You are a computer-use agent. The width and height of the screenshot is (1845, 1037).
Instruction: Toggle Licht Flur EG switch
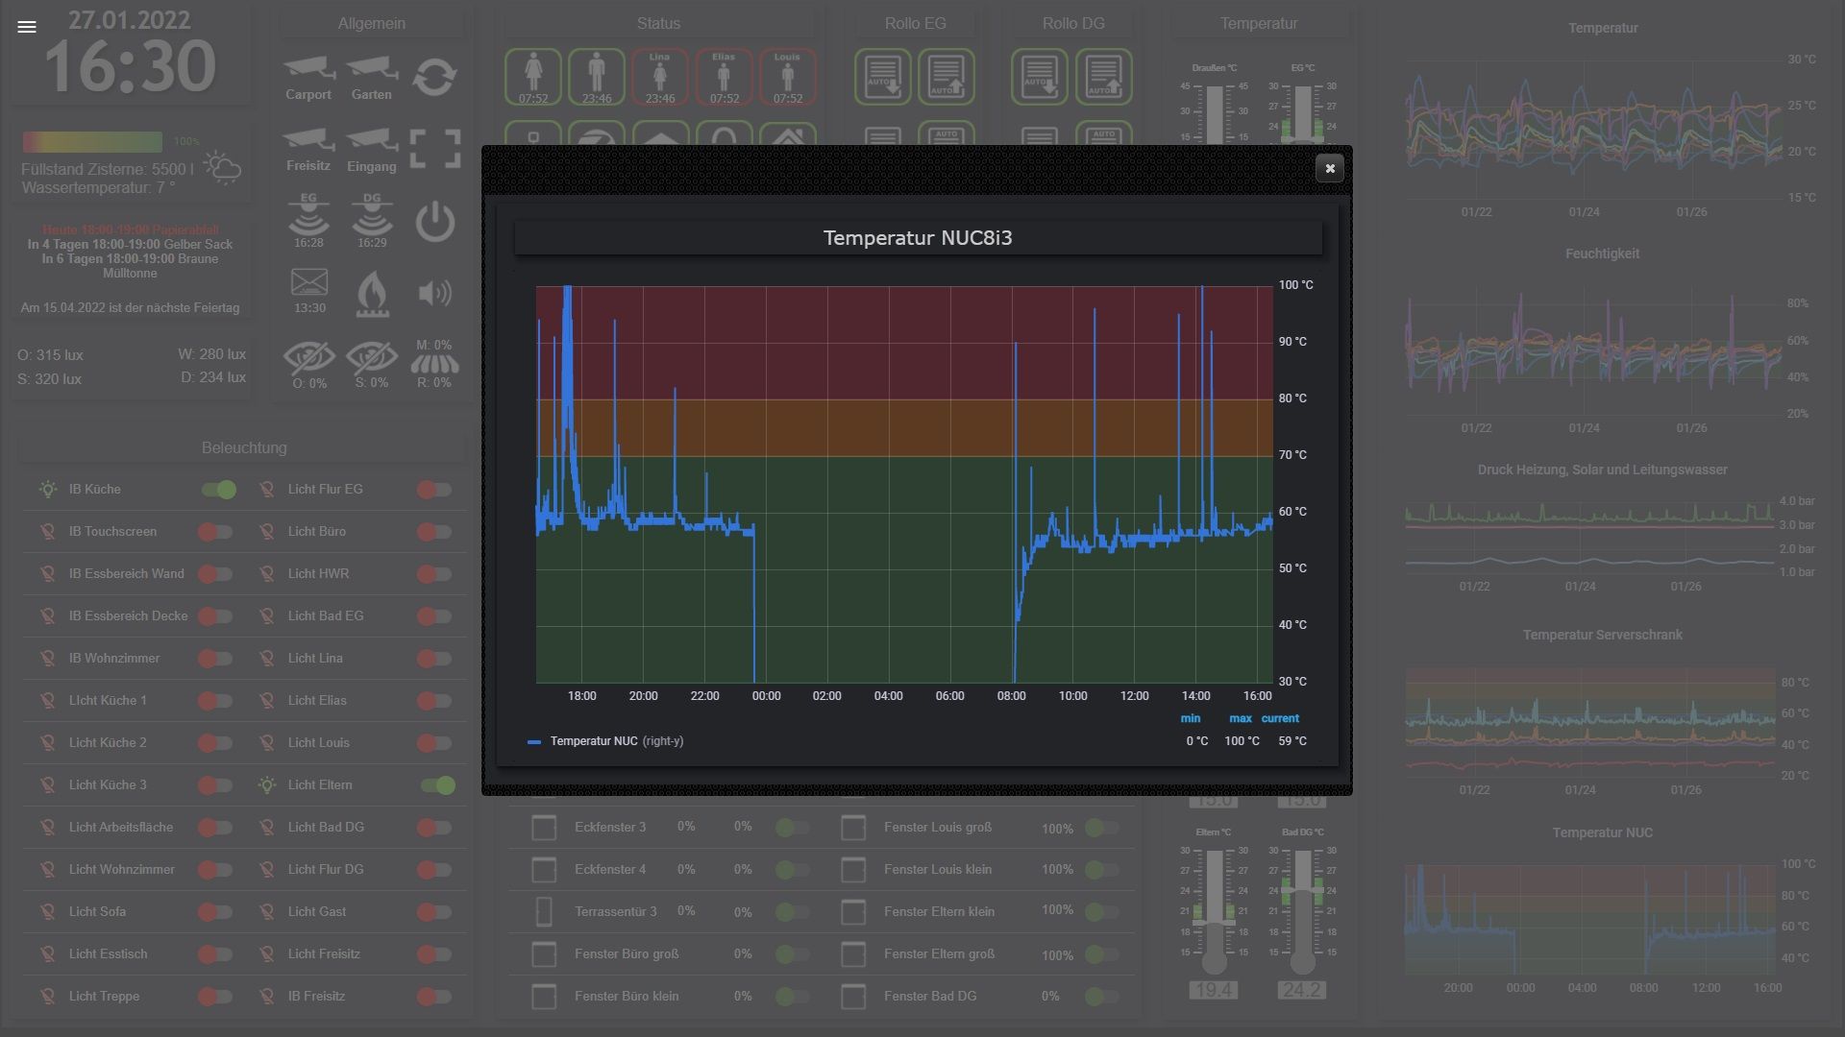pyautogui.click(x=434, y=490)
